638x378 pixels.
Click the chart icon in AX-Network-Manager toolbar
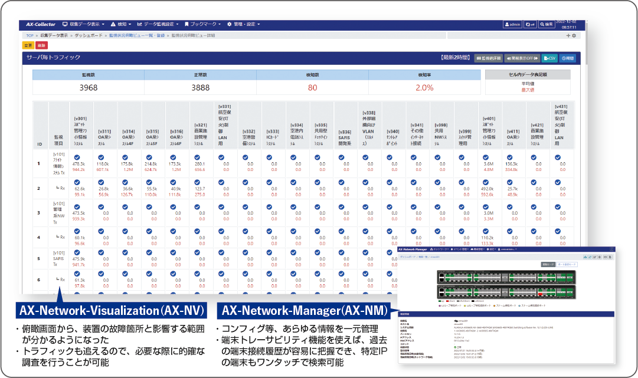pos(585,257)
